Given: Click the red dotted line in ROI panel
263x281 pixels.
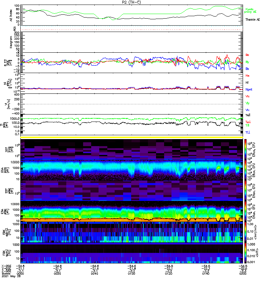Looking at the screenshot, I should click(132, 30).
